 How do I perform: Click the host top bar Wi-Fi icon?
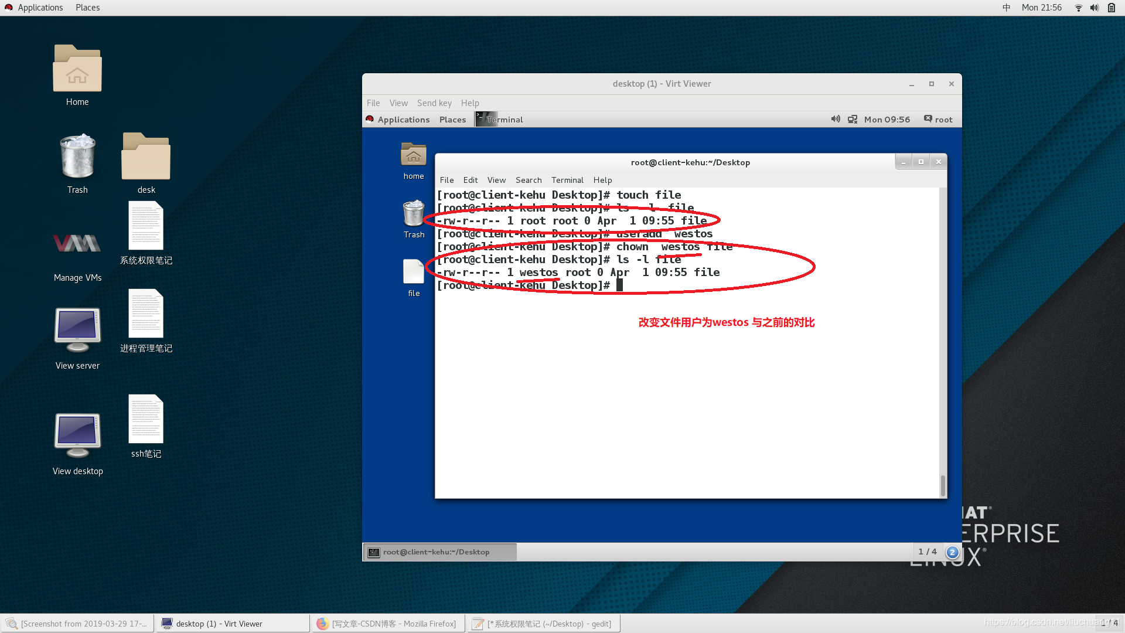click(1078, 8)
